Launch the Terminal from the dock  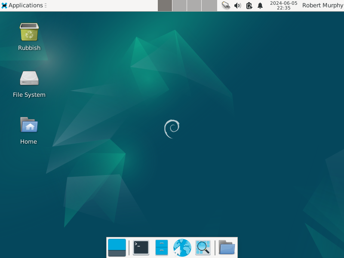point(141,248)
